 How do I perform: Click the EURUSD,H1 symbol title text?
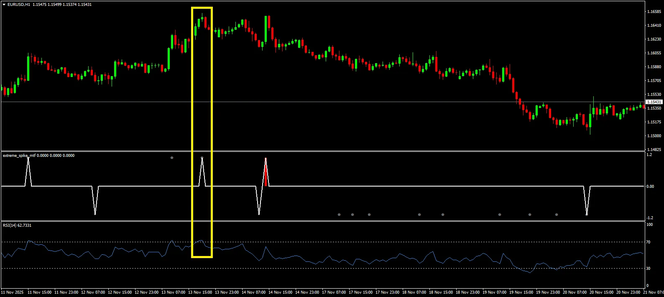point(19,5)
